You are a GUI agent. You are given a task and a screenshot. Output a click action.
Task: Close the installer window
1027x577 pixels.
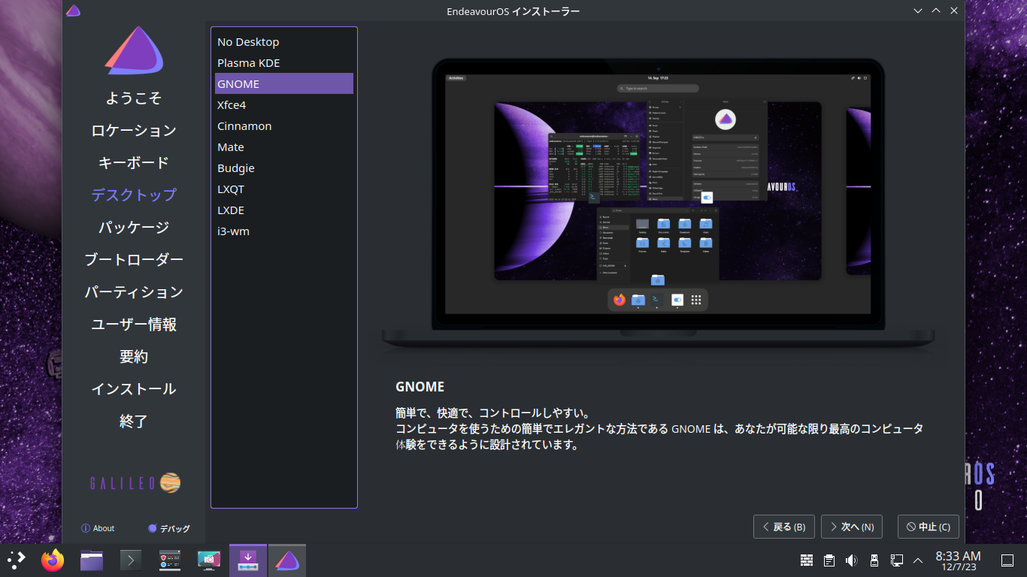tap(954, 11)
